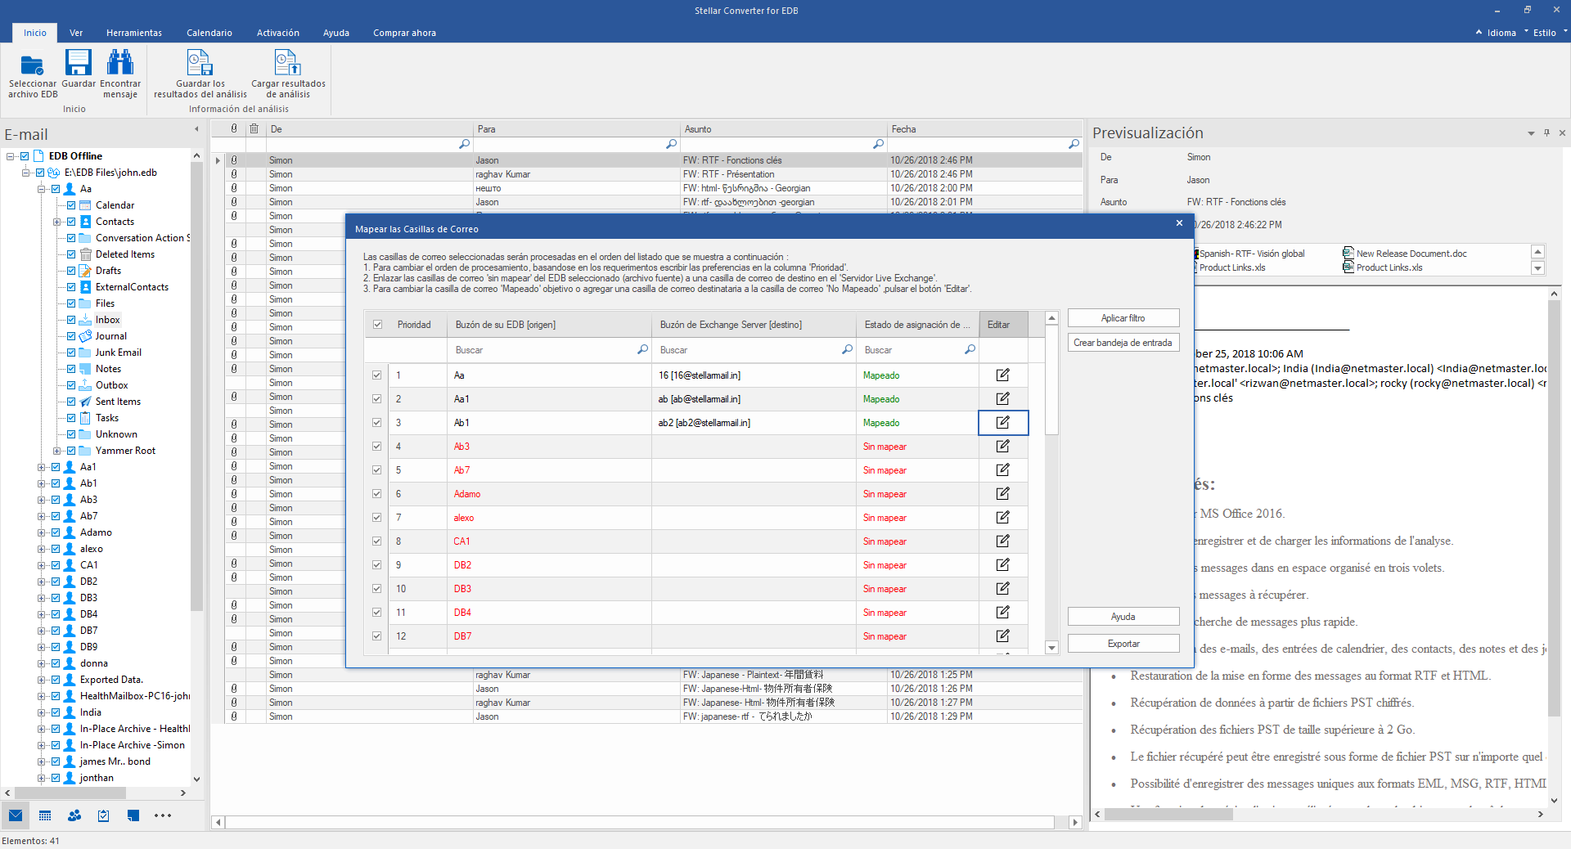
Task: Toggle the header select-all checkbox in dialog
Action: (377, 325)
